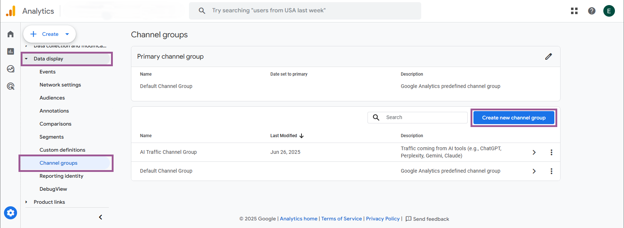Open the Google apps grid
This screenshot has height=228, width=624.
[x=574, y=11]
